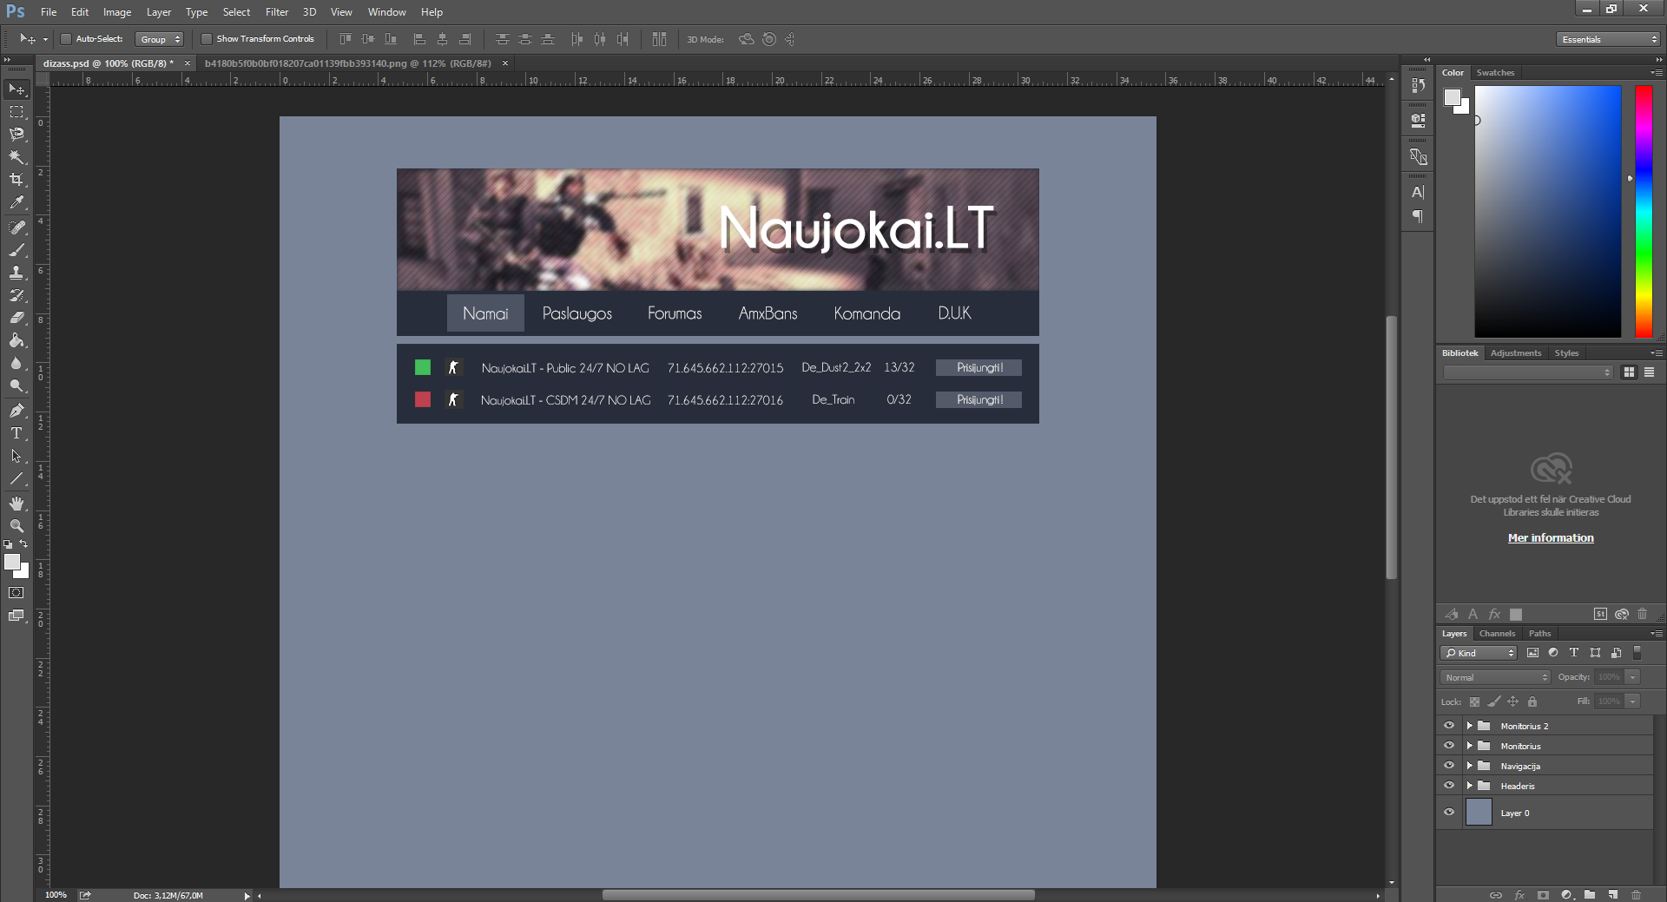Expand the Navigacija group

click(1469, 766)
